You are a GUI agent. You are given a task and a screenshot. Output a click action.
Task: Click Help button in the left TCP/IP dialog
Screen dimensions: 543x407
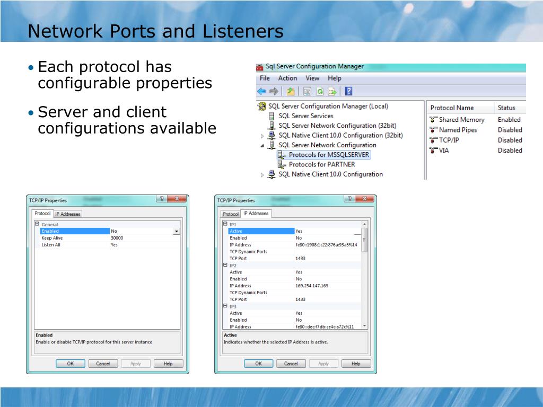[x=168, y=364]
